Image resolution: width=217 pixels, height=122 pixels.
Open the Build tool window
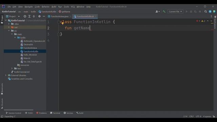[x=80, y=113]
